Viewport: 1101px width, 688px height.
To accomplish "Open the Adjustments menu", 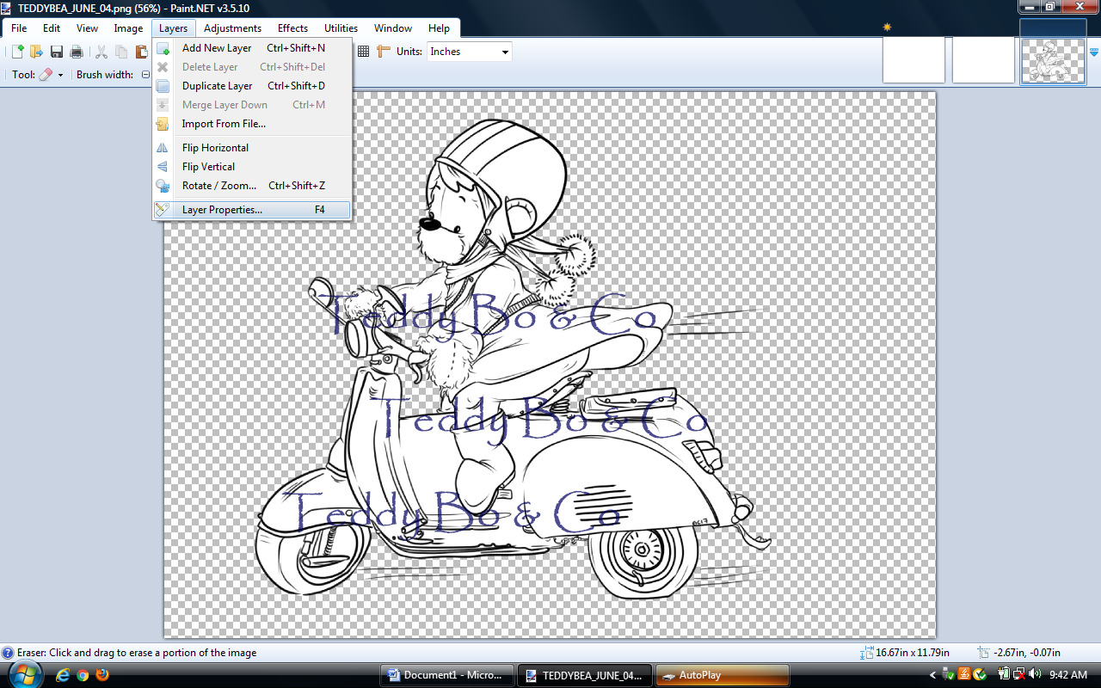I will [232, 28].
